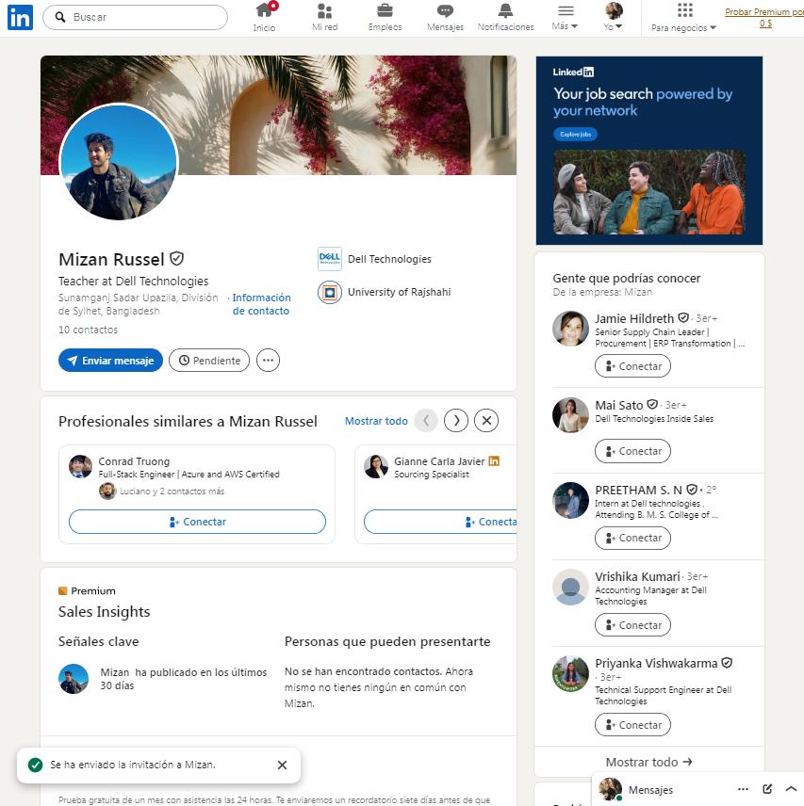Open Jamie Hildreth's avatar
This screenshot has width=804, height=806.
click(570, 328)
